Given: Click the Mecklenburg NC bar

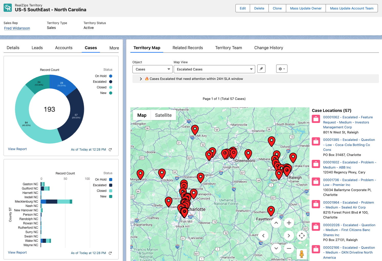Looking at the screenshot, I should click(56, 202).
